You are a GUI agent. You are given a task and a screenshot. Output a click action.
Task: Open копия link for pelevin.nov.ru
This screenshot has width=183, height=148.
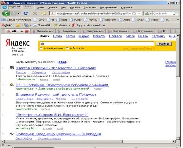tap(44, 79)
